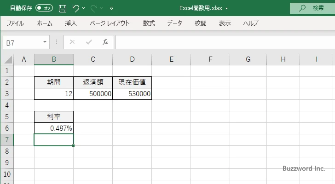Click the cell labeled 現在価値
Viewport: 335px width, 184px height.
(132, 82)
